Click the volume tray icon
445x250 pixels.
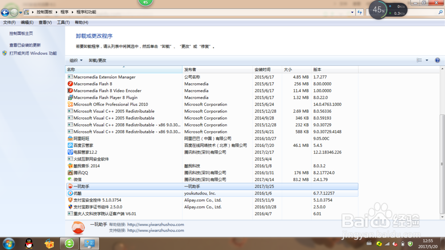pos(395,244)
